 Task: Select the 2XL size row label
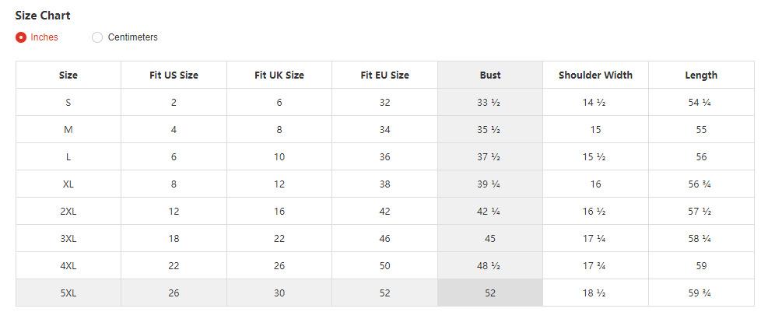coord(68,212)
